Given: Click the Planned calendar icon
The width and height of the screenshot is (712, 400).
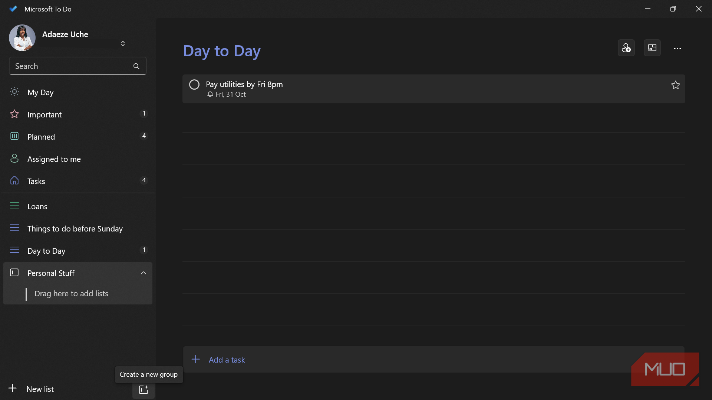Looking at the screenshot, I should coord(14,136).
